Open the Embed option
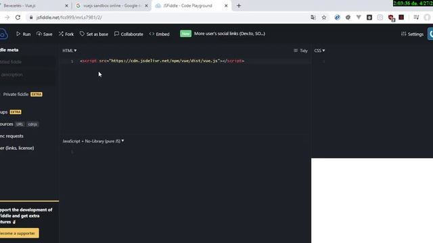This screenshot has height=243, width=433. click(160, 34)
